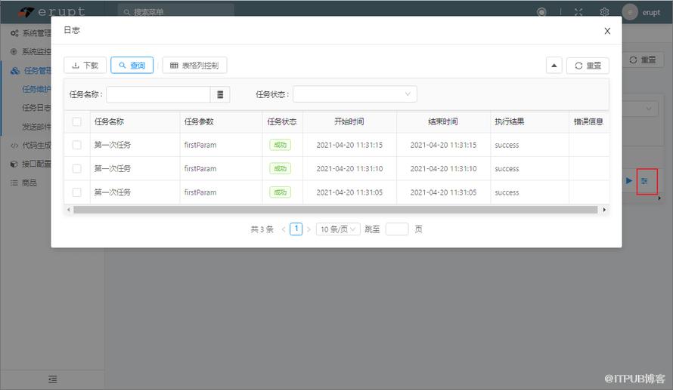Select 任务日志 in the sidebar
Viewport: 673px width, 390px height.
point(36,108)
